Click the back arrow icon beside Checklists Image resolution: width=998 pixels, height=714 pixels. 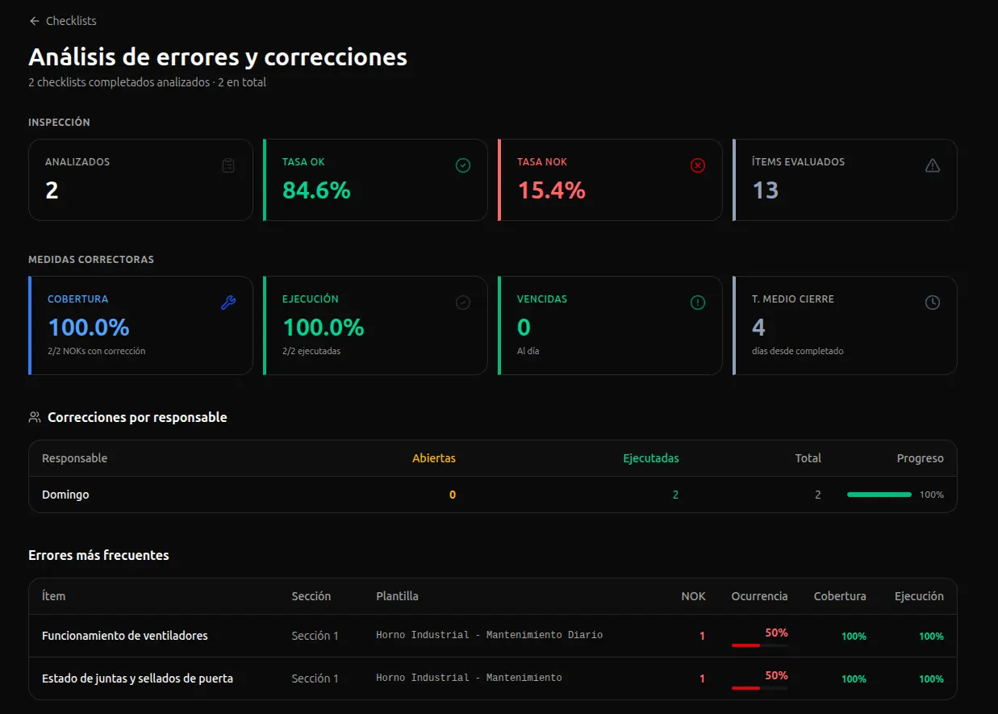[x=34, y=21]
